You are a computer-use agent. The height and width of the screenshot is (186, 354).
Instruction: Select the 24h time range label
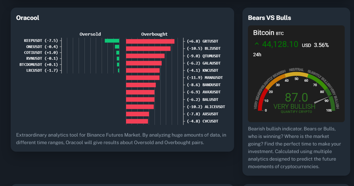257,55
